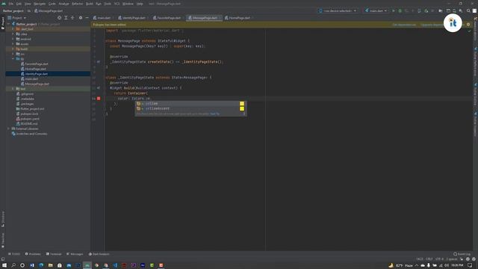Open the main.dart run configuration dropdown
This screenshot has height=269, width=478.
pyautogui.click(x=376, y=10)
